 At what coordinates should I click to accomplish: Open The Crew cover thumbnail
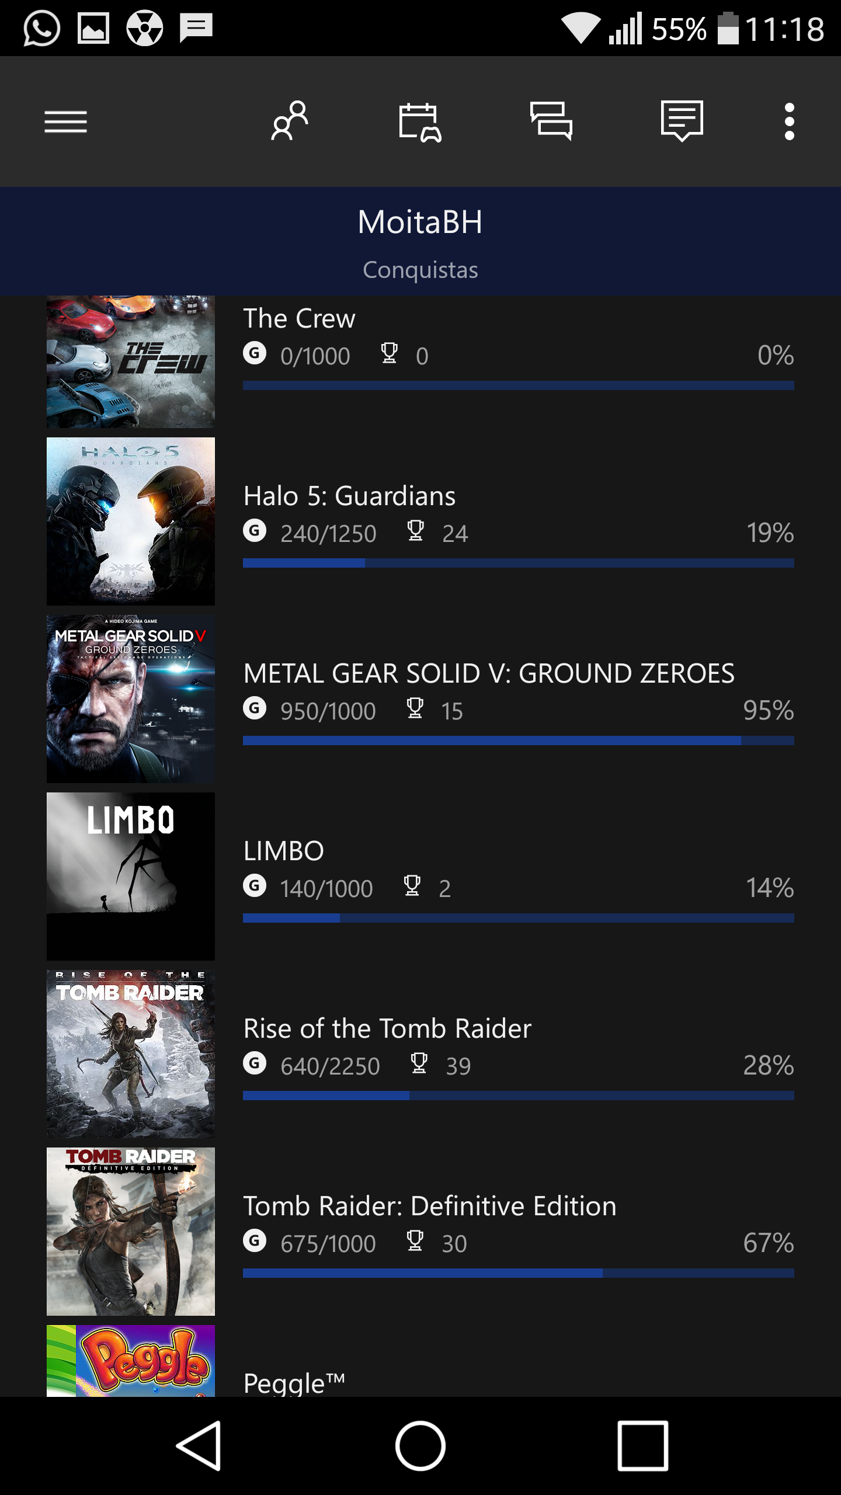[x=131, y=362]
